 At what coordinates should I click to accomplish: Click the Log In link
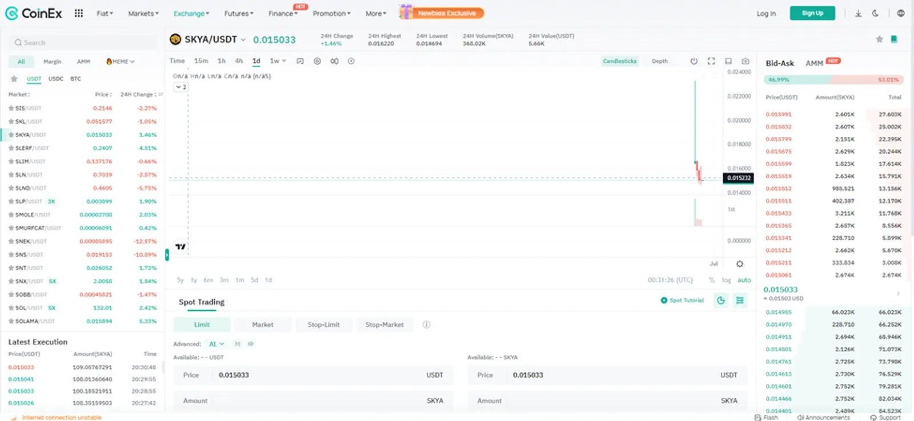tap(766, 13)
